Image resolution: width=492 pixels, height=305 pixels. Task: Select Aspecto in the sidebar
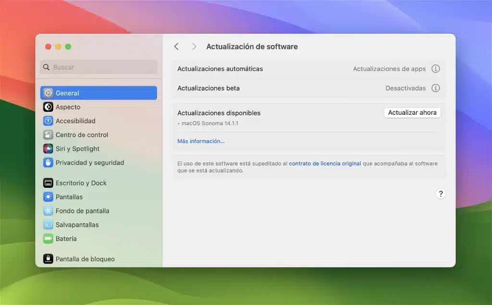tap(98, 107)
